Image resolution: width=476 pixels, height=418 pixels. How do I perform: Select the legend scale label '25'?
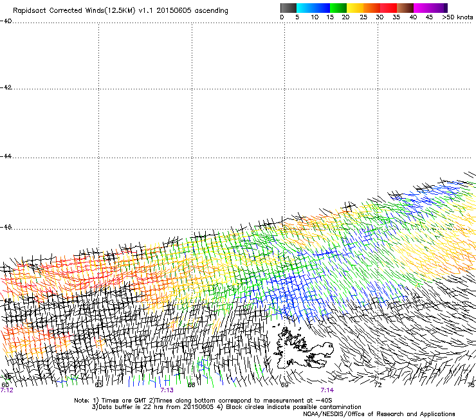(x=363, y=17)
